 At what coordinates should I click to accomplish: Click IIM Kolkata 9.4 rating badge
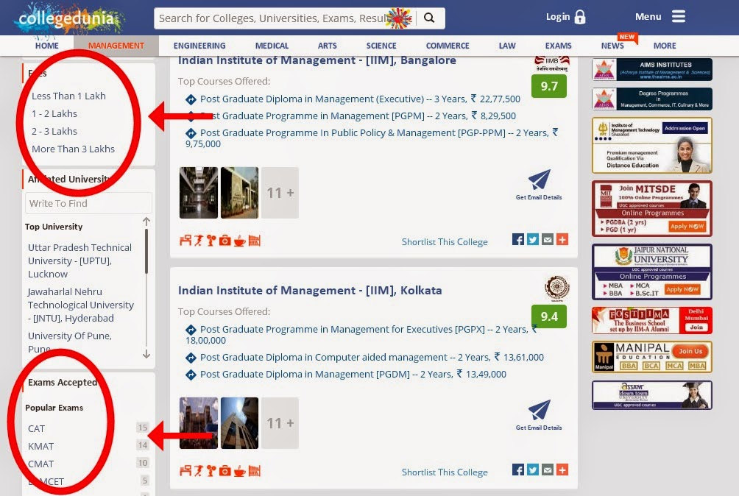pos(549,316)
